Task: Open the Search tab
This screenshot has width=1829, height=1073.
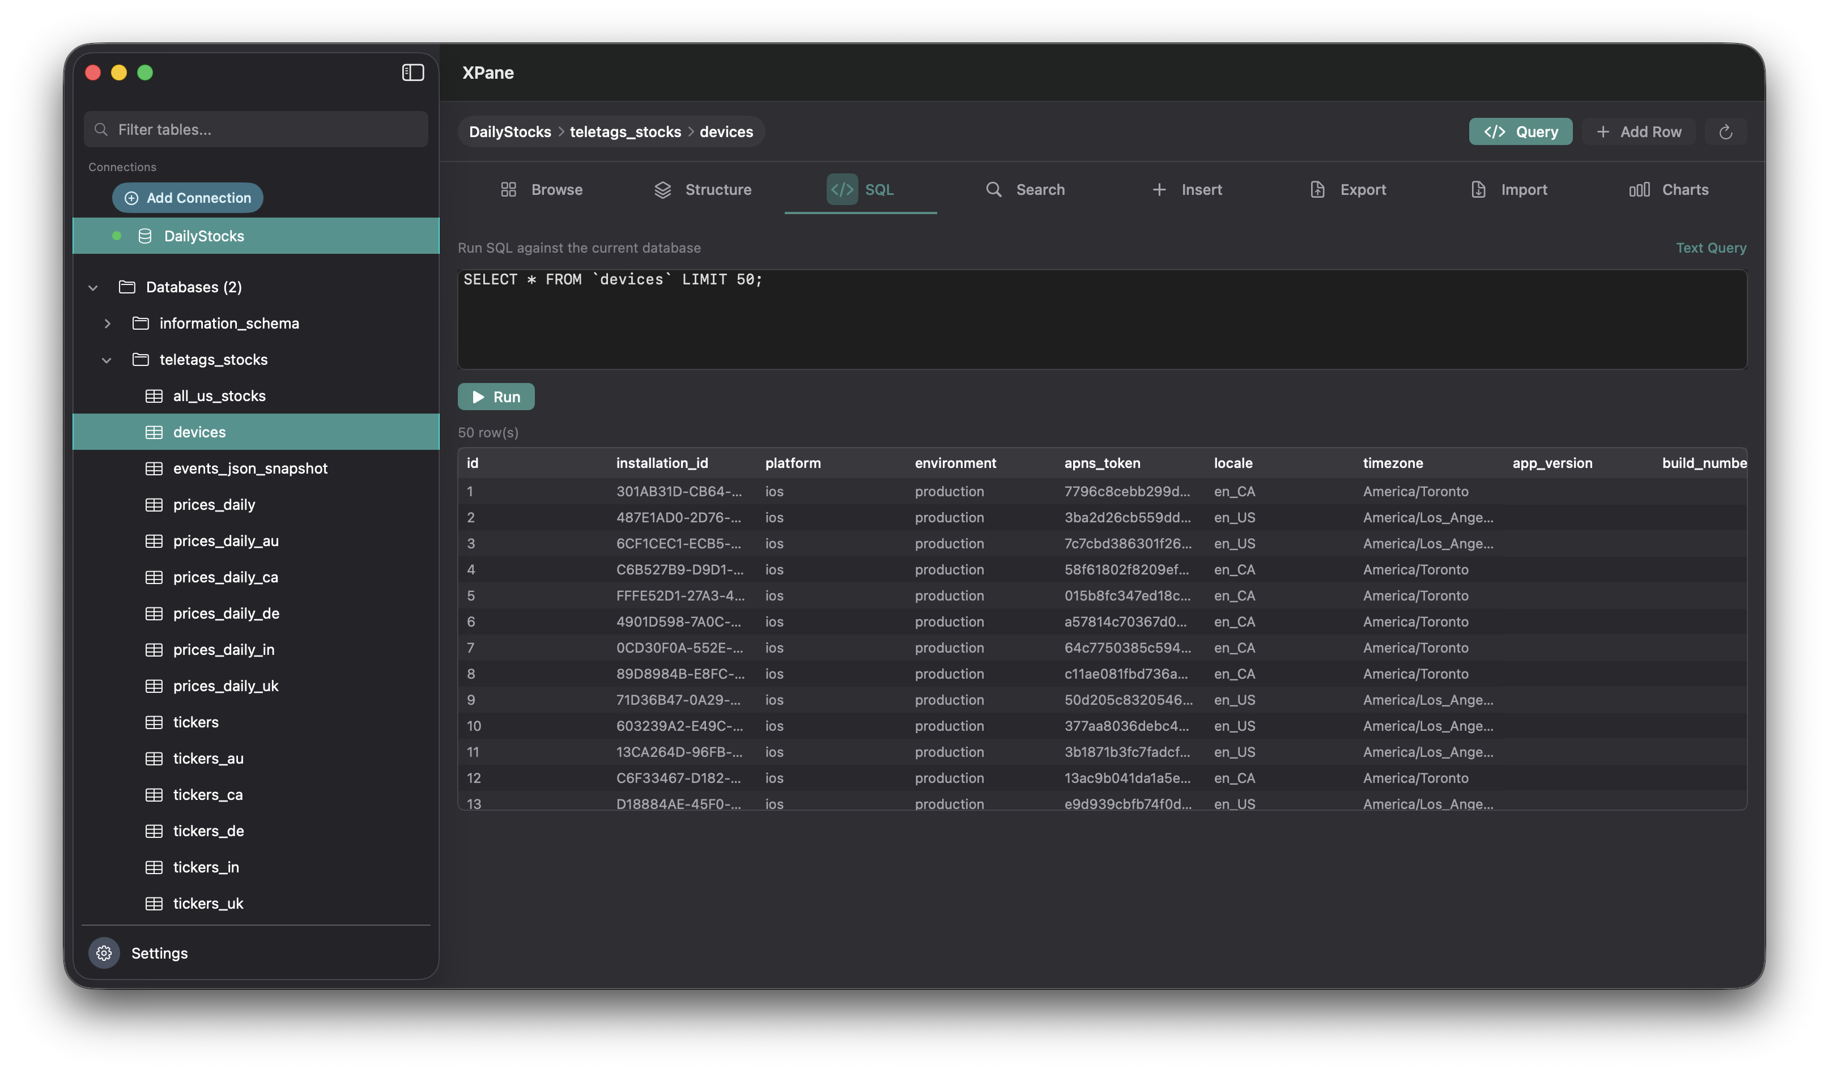Action: coord(1026,190)
